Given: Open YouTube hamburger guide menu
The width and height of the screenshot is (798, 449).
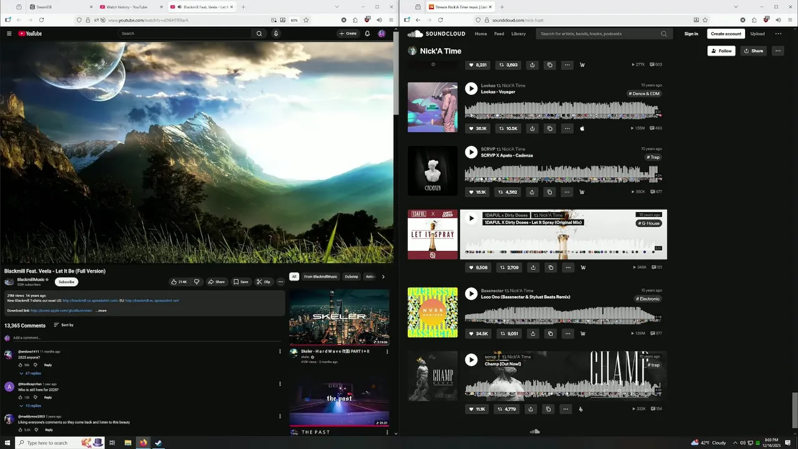Looking at the screenshot, I should pyautogui.click(x=9, y=34).
